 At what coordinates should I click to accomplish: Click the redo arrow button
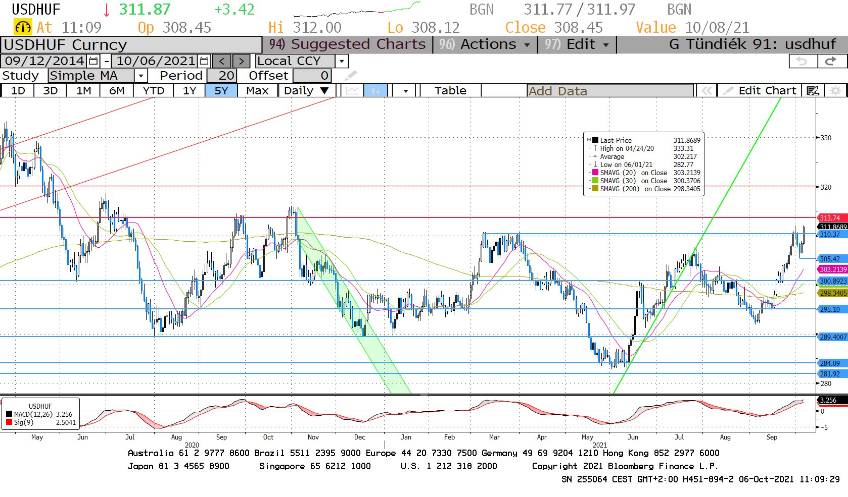point(830,61)
